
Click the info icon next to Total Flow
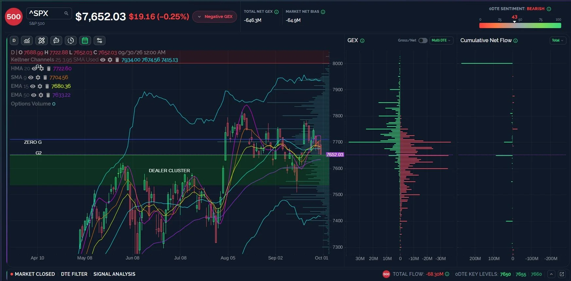click(x=447, y=274)
